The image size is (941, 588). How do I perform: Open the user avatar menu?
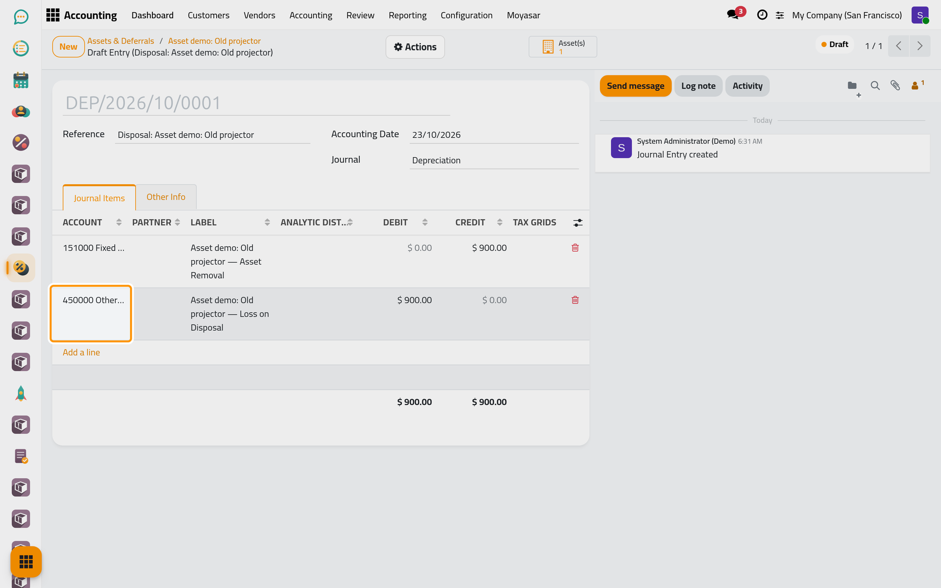920,15
